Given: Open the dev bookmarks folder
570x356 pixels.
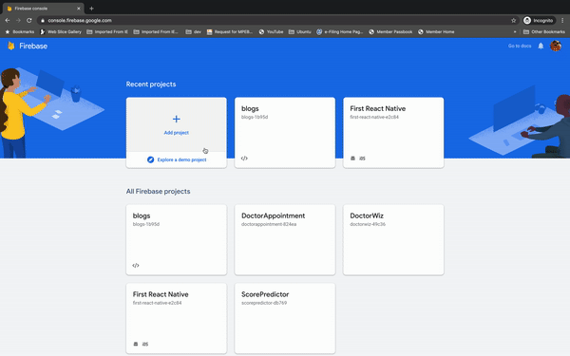Looking at the screenshot, I should pos(194,32).
